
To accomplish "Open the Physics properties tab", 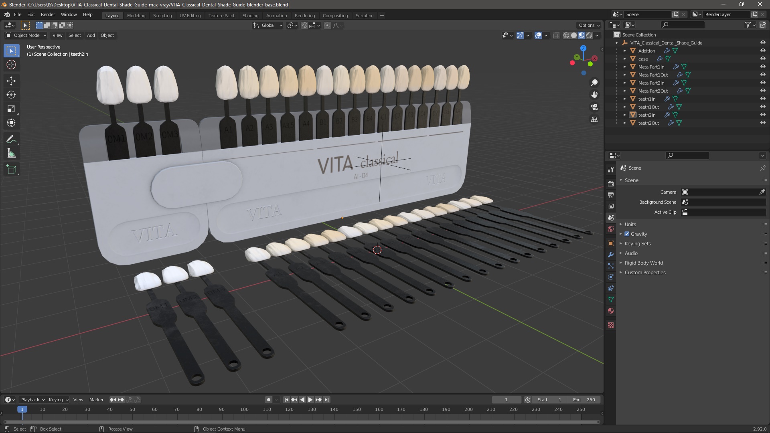I will click(x=611, y=277).
